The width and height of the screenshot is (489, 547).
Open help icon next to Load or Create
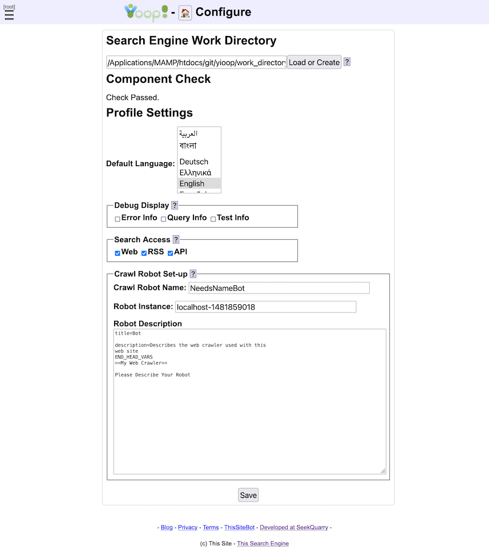(347, 62)
